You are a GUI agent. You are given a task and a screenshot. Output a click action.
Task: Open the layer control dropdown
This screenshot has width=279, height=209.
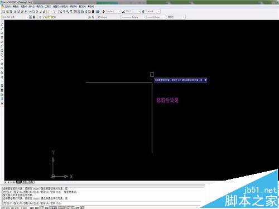coord(65,17)
